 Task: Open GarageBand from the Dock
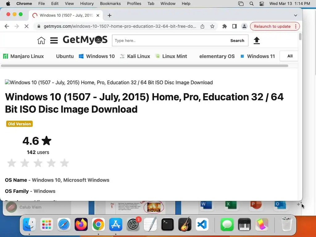185,224
